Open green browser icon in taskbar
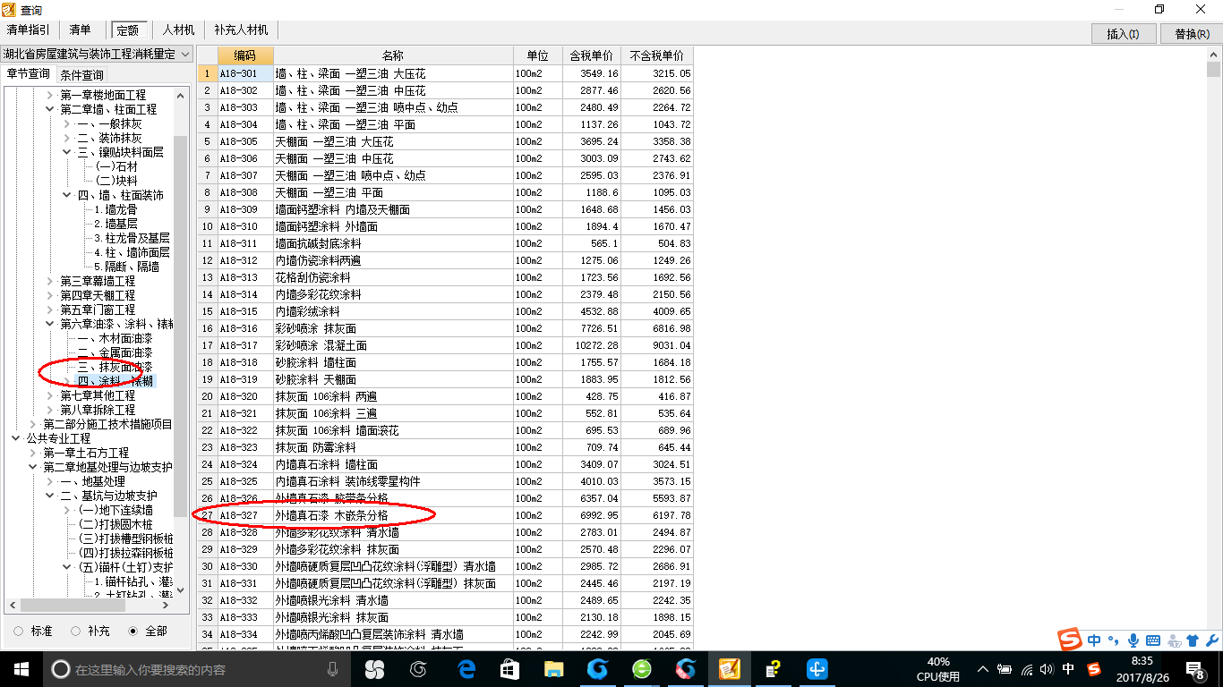This screenshot has height=687, width=1223. pyautogui.click(x=641, y=668)
